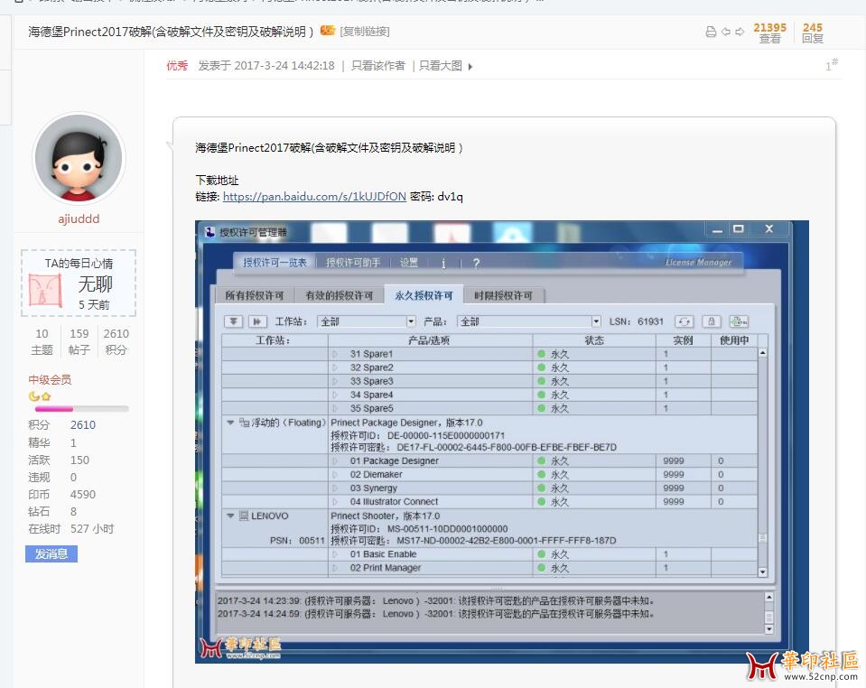This screenshot has height=688, width=866.
Task: Switch to 时限授权许可 tab
Action: [504, 296]
